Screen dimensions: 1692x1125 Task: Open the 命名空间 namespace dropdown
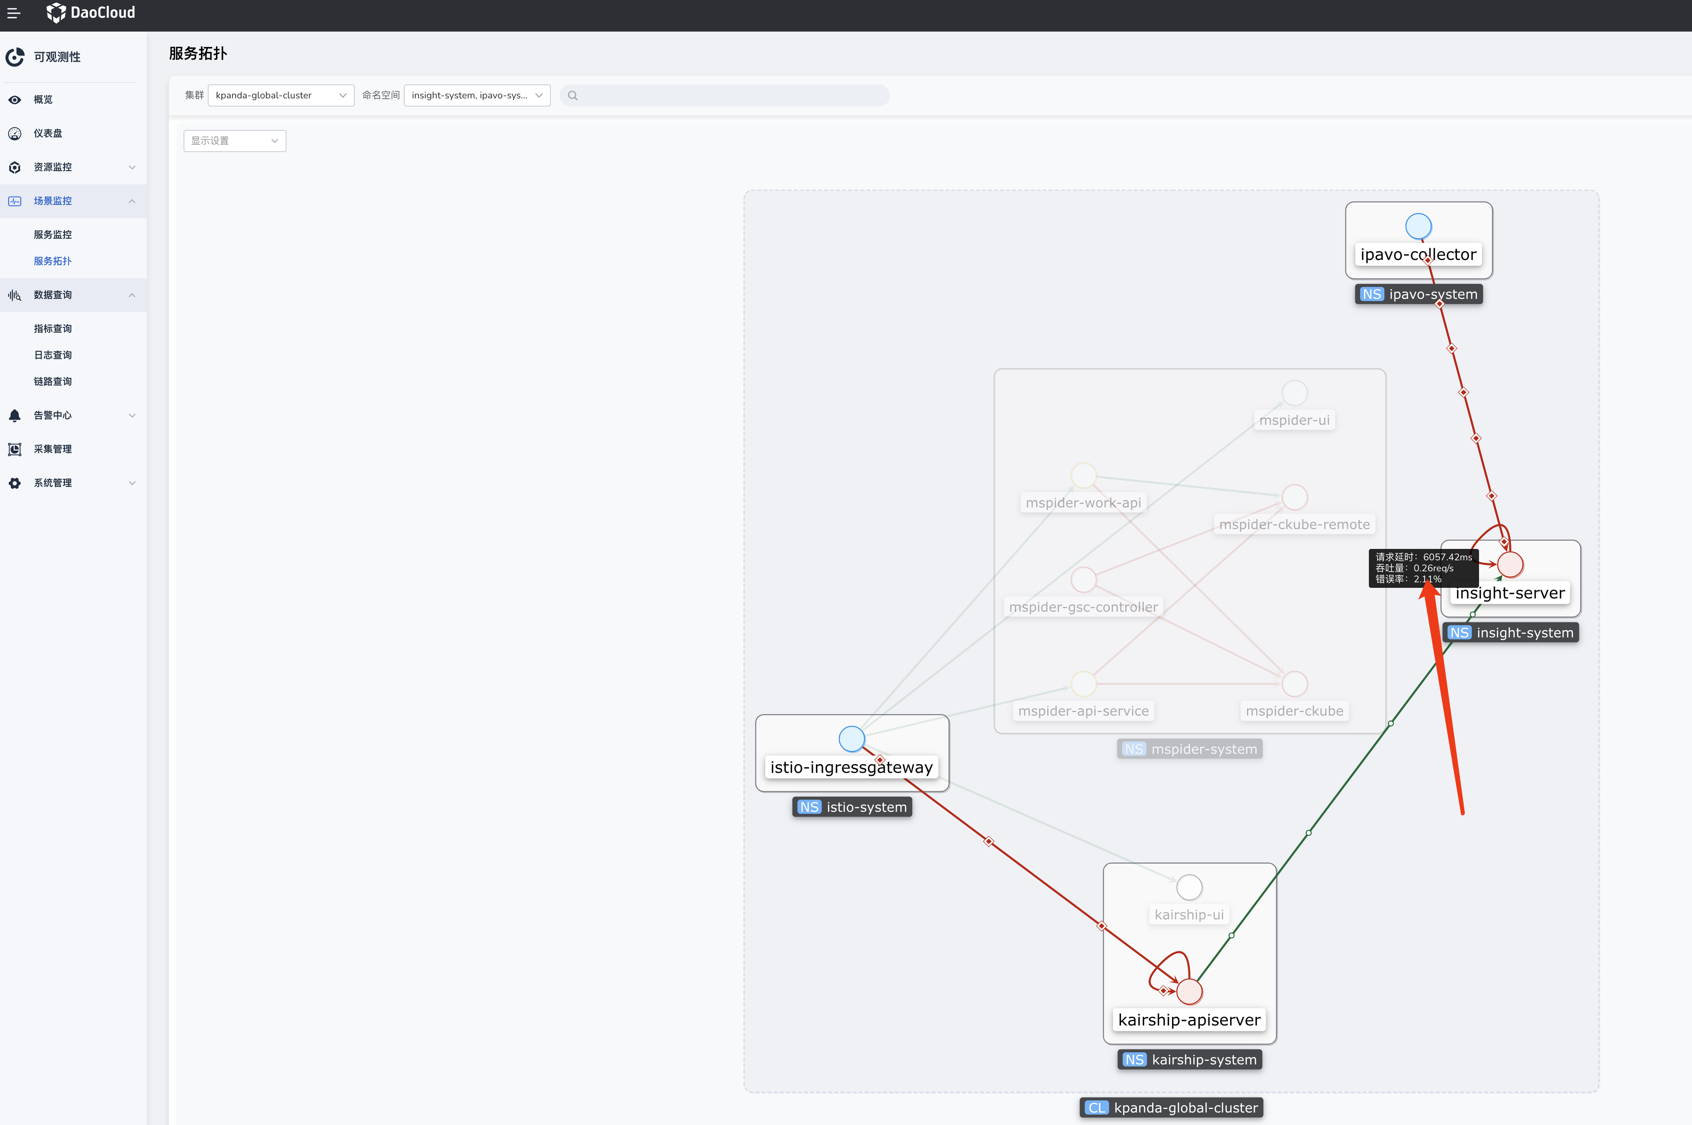477,95
